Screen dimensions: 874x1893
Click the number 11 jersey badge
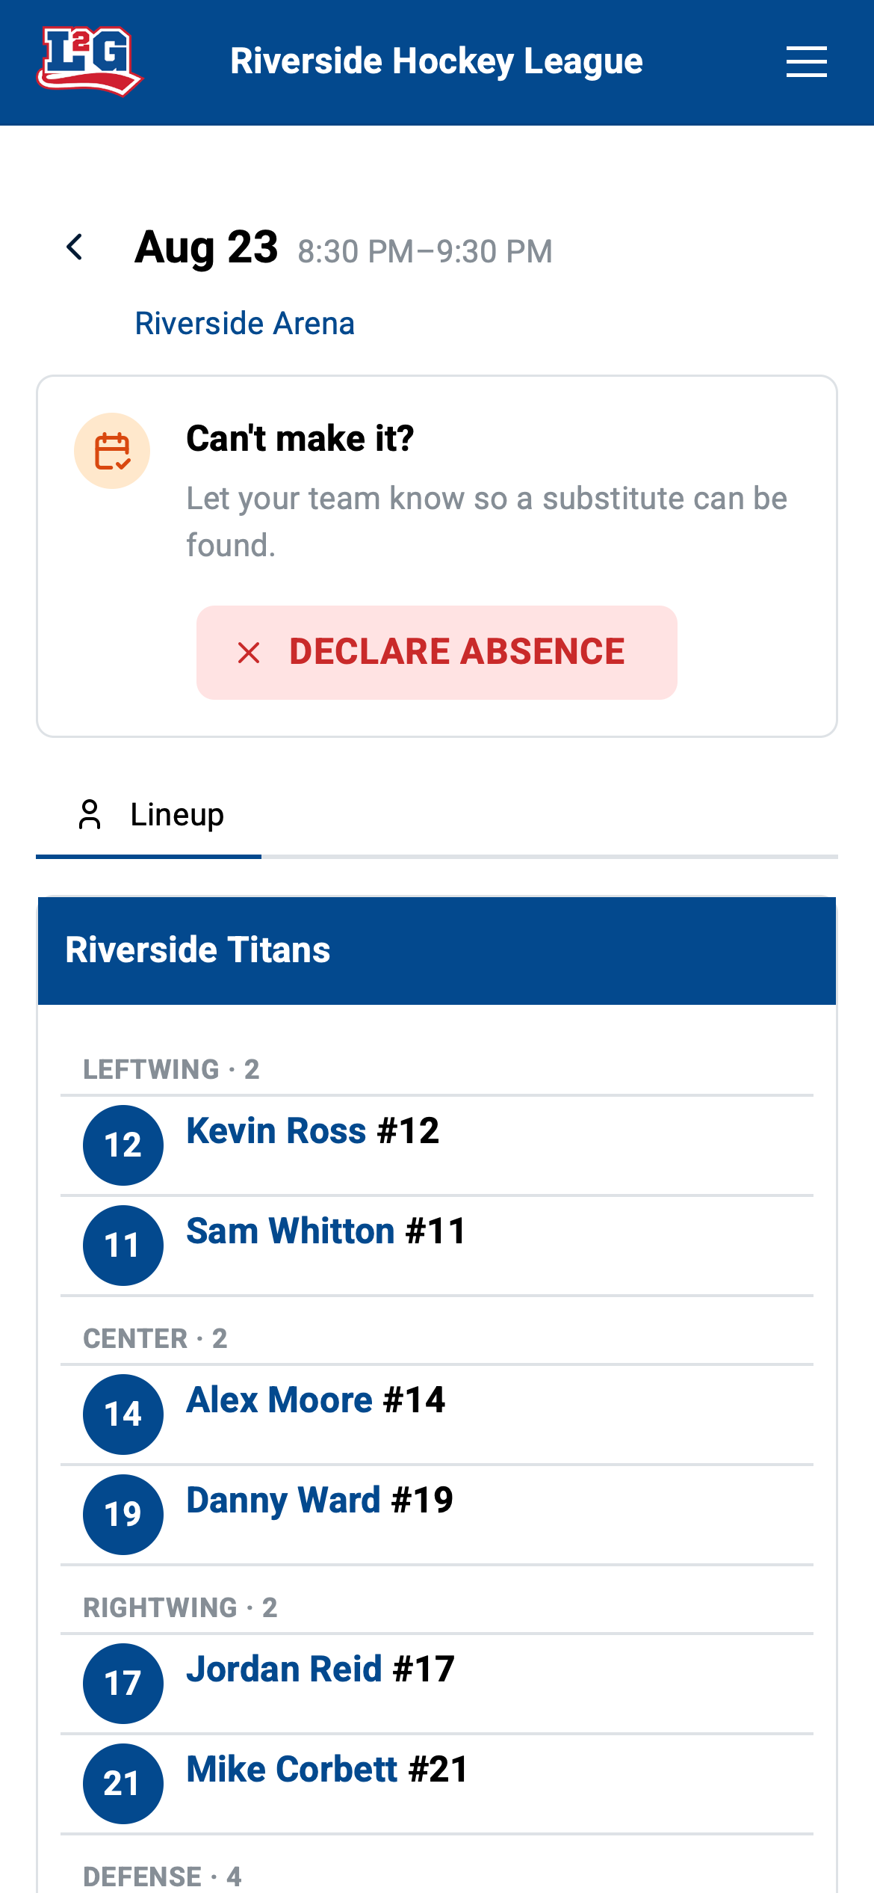tap(123, 1246)
